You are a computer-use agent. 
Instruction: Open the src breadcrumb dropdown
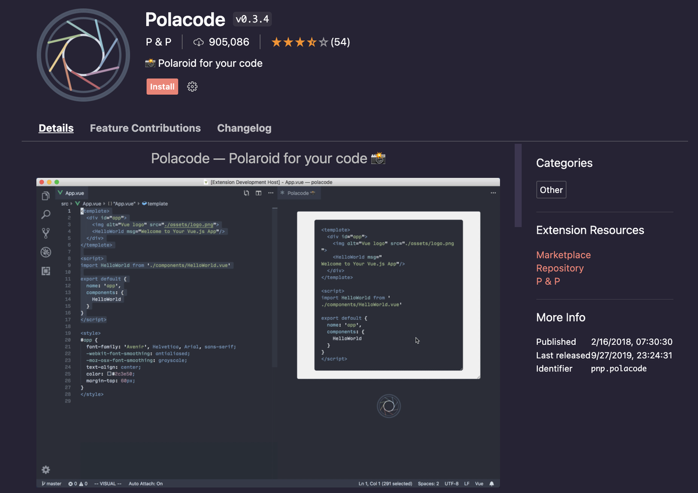(x=64, y=203)
